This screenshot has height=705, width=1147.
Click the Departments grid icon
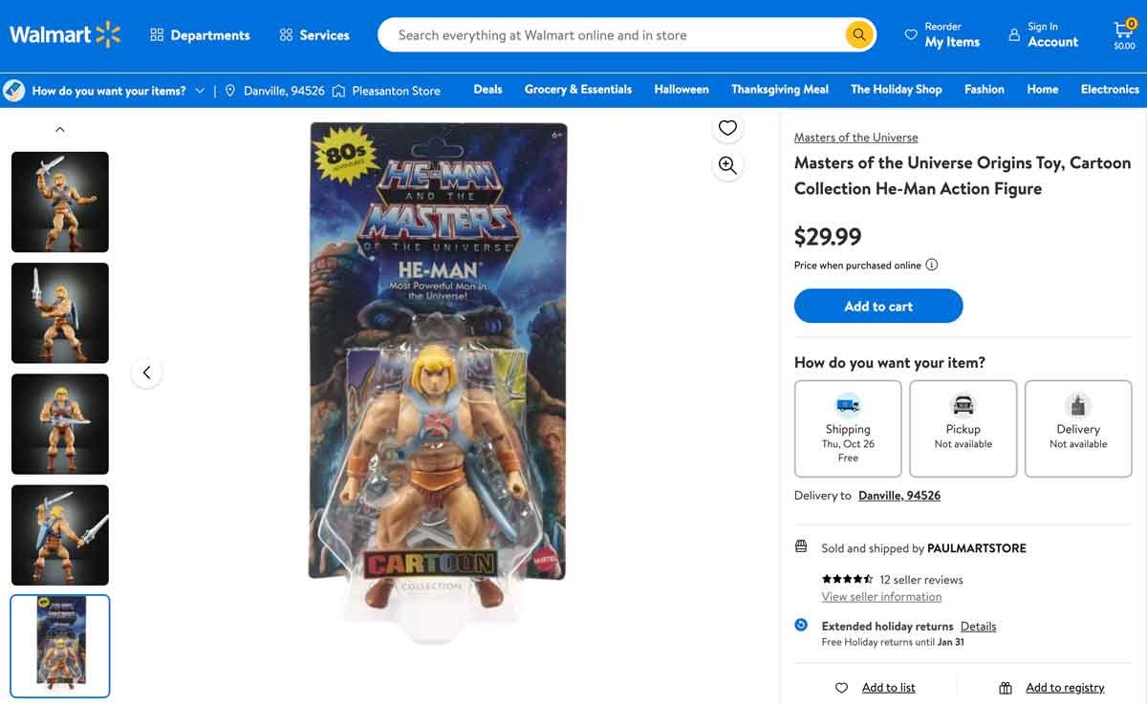(156, 34)
